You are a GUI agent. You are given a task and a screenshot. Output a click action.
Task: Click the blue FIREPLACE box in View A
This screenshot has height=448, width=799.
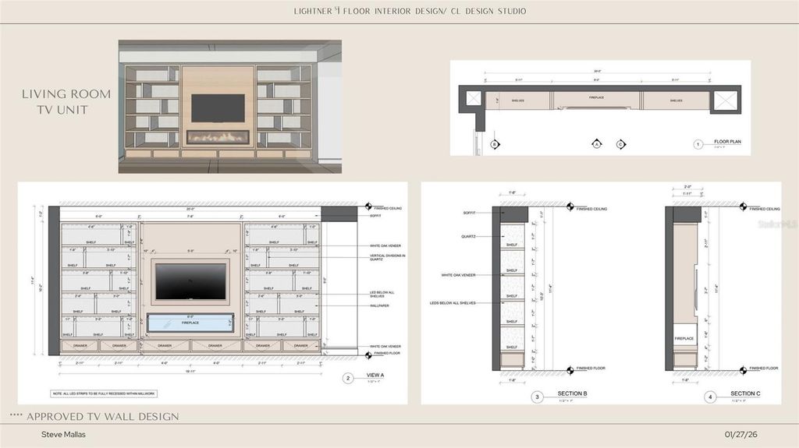(x=190, y=323)
